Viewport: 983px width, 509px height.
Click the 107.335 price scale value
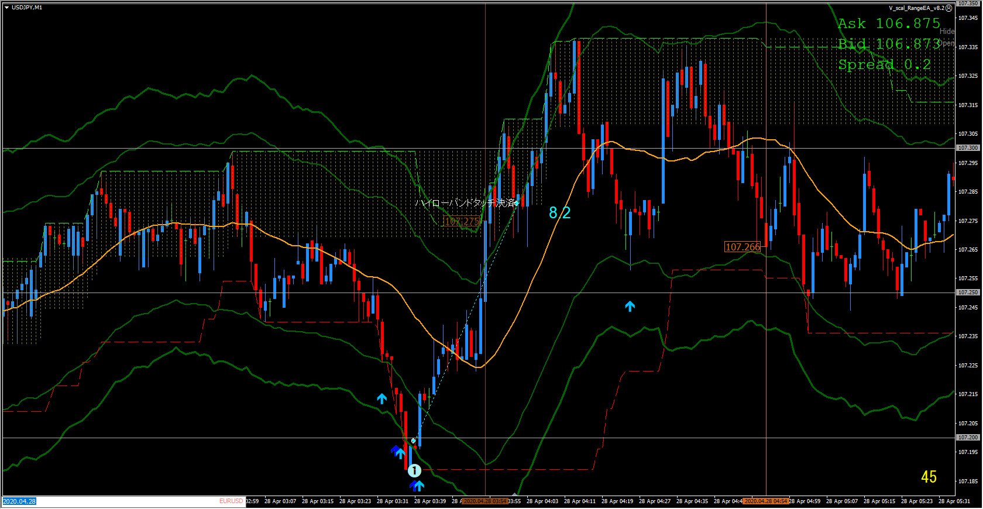(x=968, y=47)
